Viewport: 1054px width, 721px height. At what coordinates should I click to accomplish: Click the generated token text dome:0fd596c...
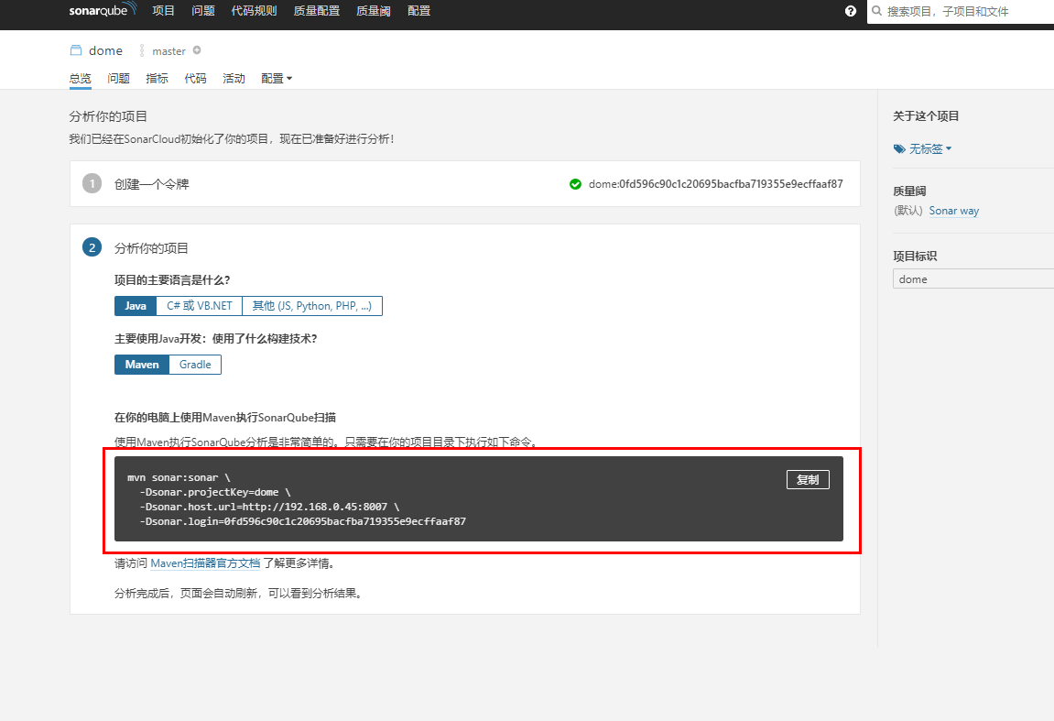click(716, 184)
